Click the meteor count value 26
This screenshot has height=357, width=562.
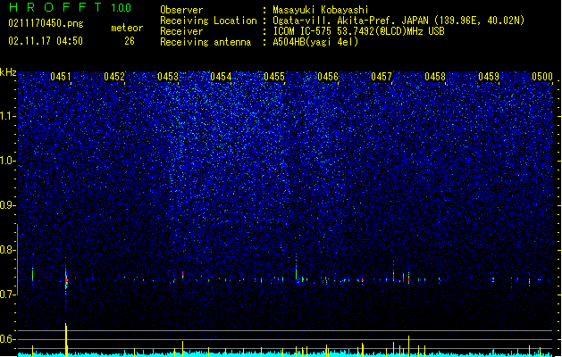click(x=130, y=41)
